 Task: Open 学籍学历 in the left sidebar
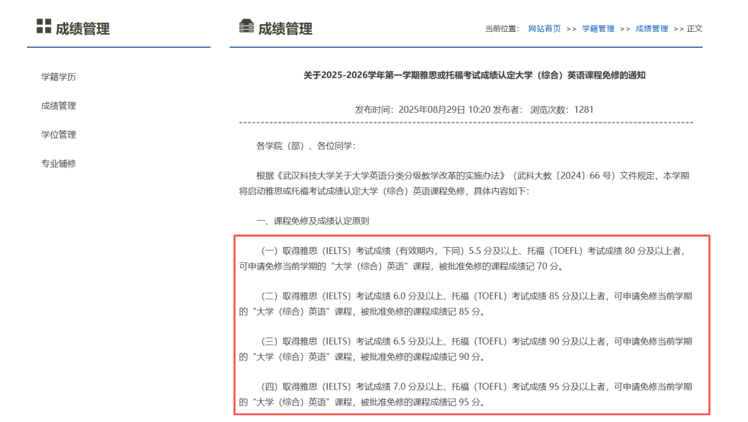click(58, 77)
